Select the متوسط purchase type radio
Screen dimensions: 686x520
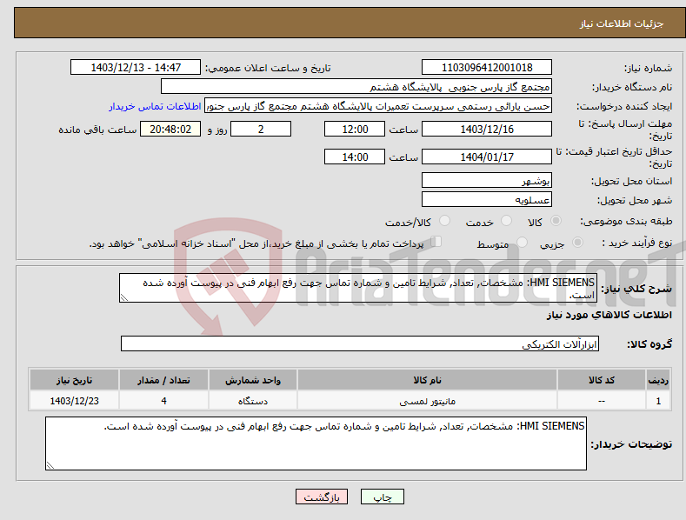click(x=522, y=242)
